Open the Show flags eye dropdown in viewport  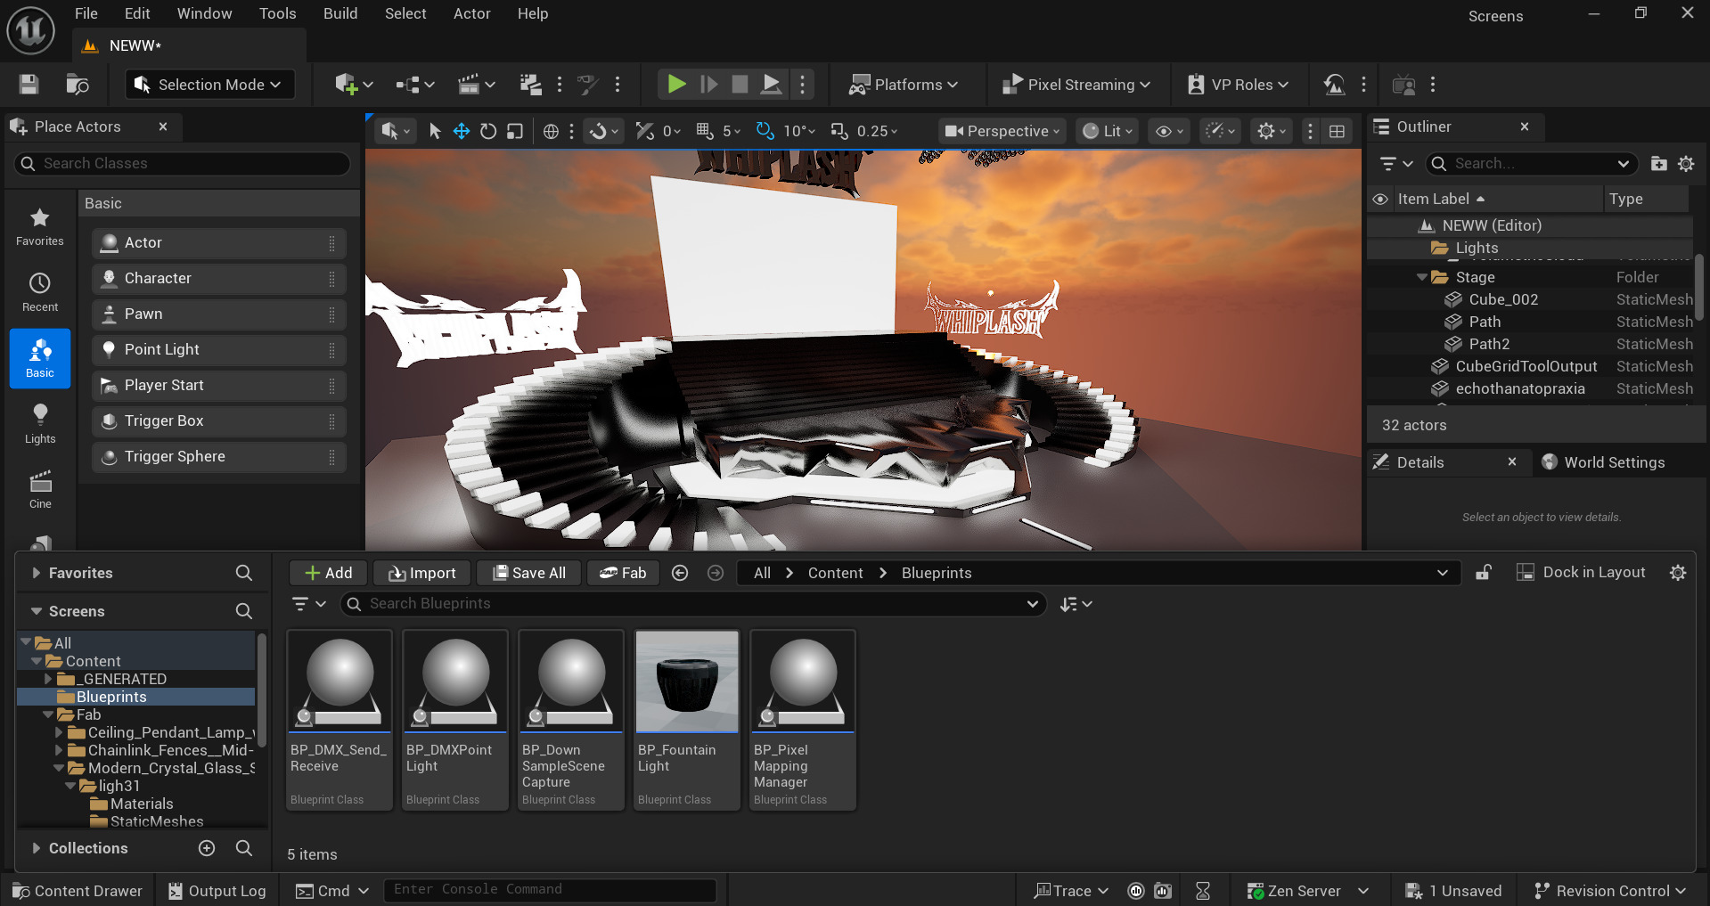(x=1169, y=131)
